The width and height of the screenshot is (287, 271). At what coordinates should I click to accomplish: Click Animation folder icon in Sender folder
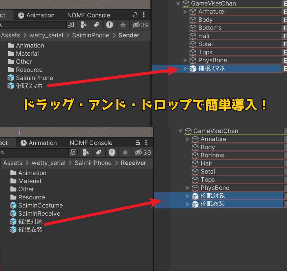pyautogui.click(x=11, y=45)
